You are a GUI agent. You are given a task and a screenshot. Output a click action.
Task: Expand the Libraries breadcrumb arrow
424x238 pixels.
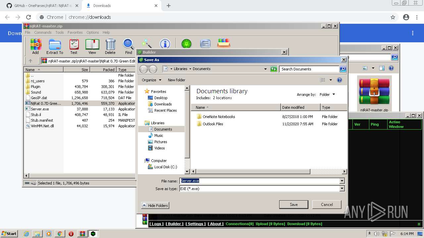coord(190,69)
